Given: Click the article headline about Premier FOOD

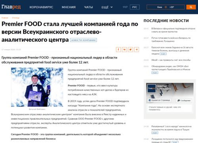Looking at the screenshot, I should pyautogui.click(x=70, y=32).
